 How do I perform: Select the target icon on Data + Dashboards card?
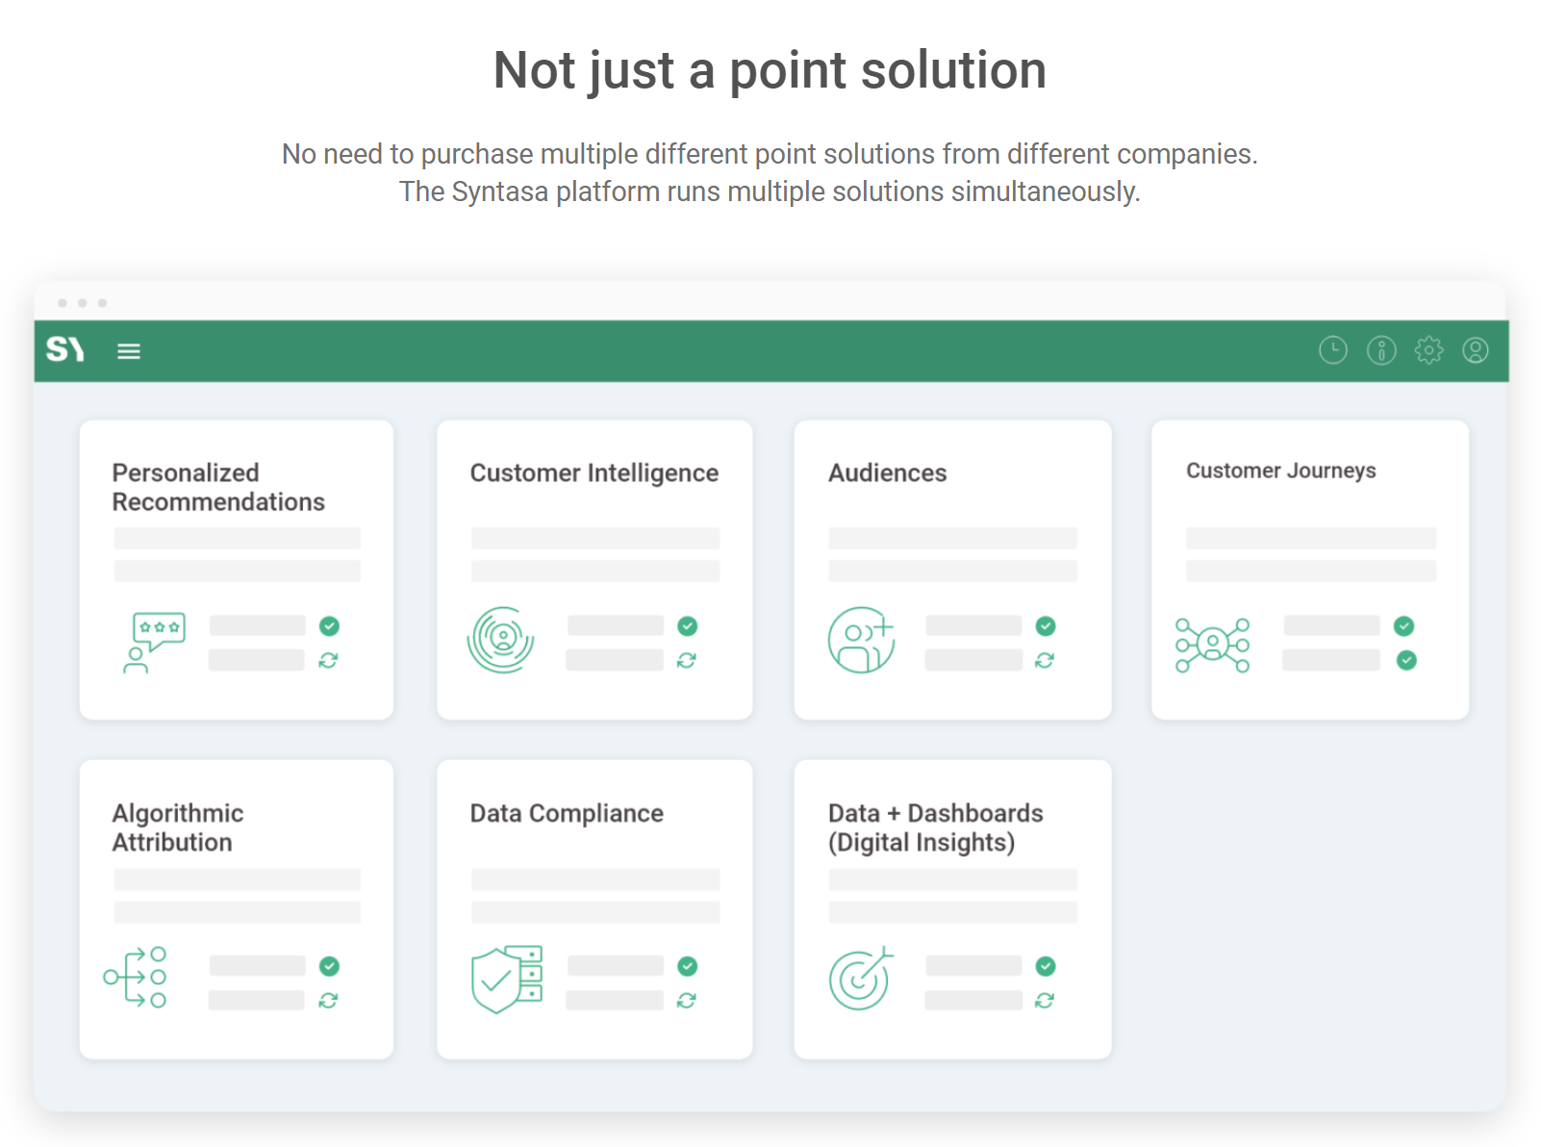point(861,980)
